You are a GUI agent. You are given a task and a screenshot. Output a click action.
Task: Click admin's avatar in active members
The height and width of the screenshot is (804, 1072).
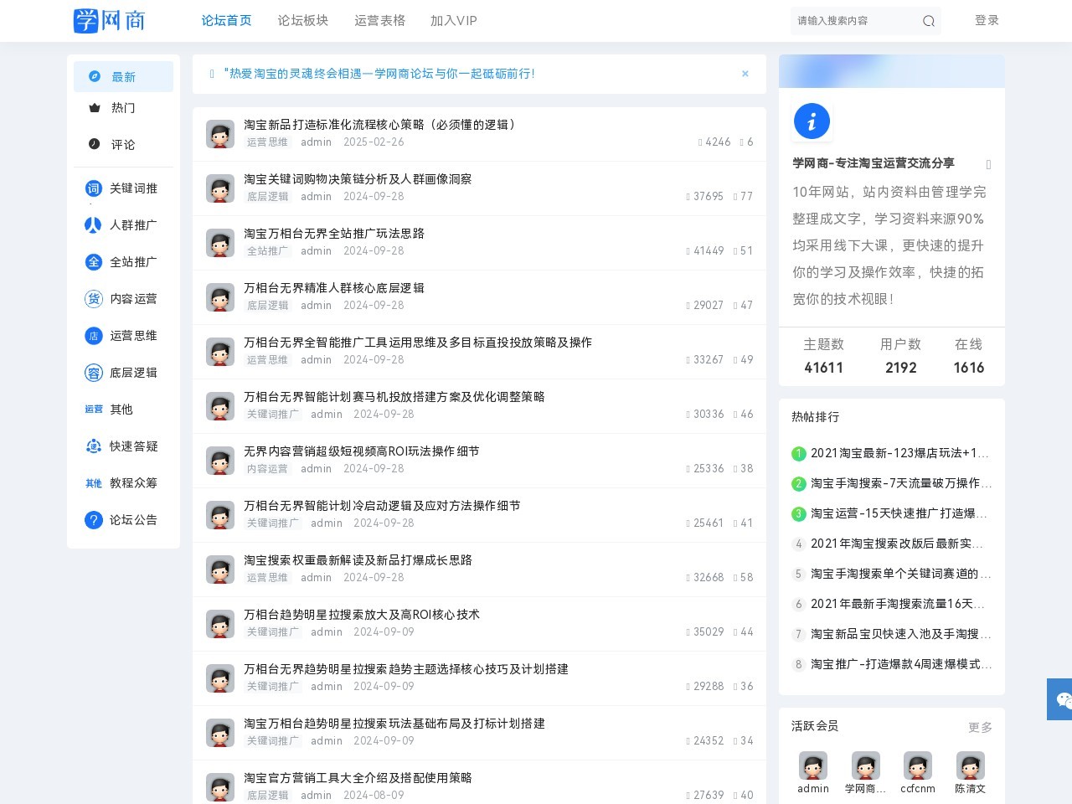[812, 765]
